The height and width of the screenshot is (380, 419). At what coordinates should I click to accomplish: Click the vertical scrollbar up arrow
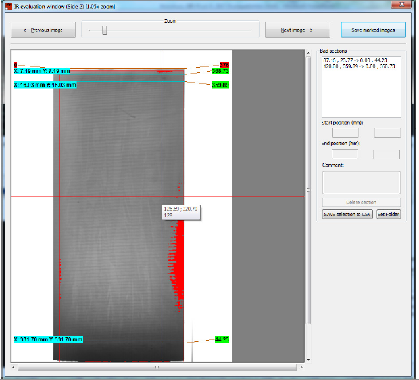[308, 54]
